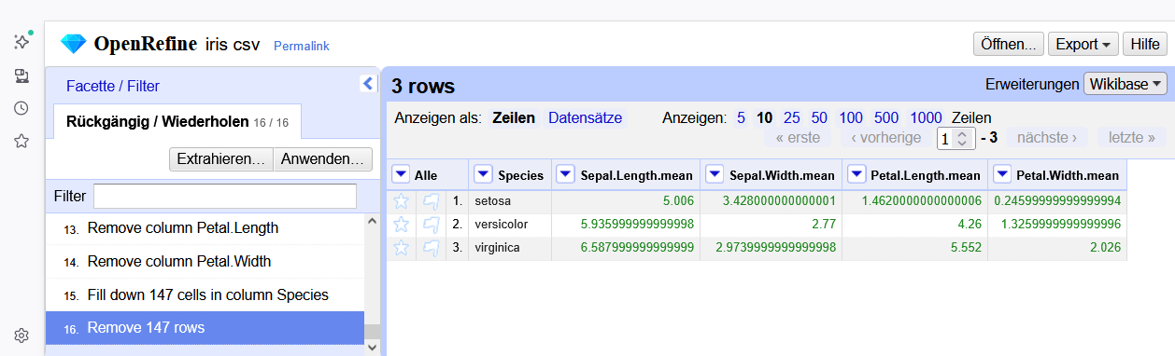The height and width of the screenshot is (356, 1175).
Task: Click the Extrahieren... button
Action: point(220,159)
